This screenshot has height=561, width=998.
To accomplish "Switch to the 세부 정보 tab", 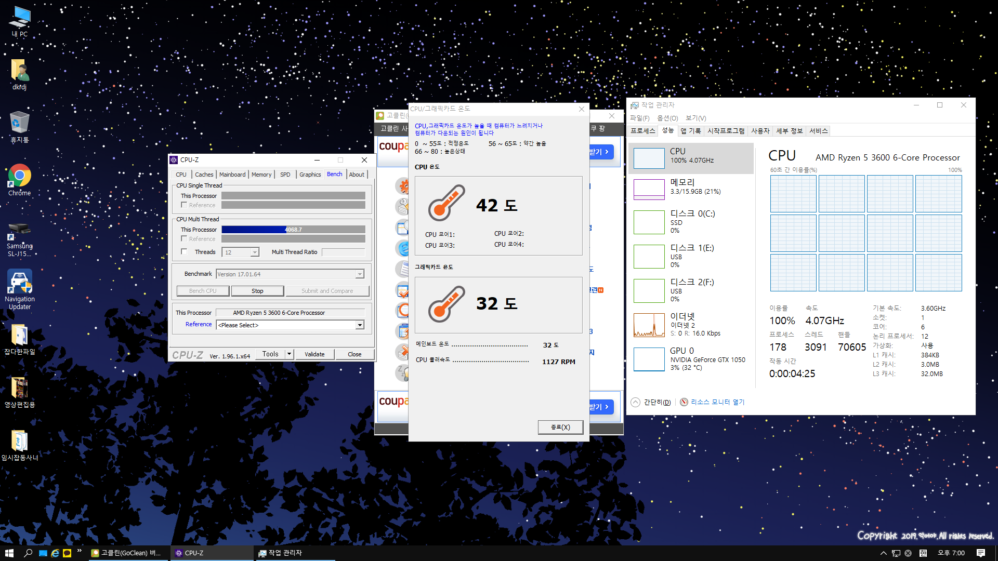I will (x=790, y=131).
